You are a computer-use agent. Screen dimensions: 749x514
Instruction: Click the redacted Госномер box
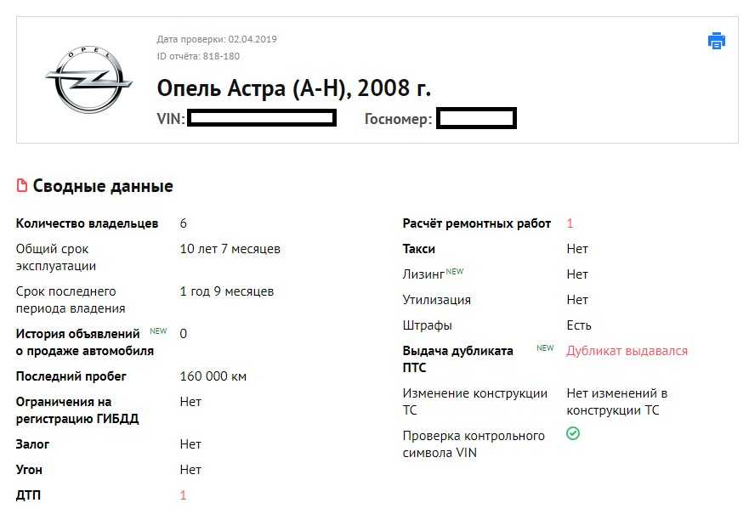[476, 119]
